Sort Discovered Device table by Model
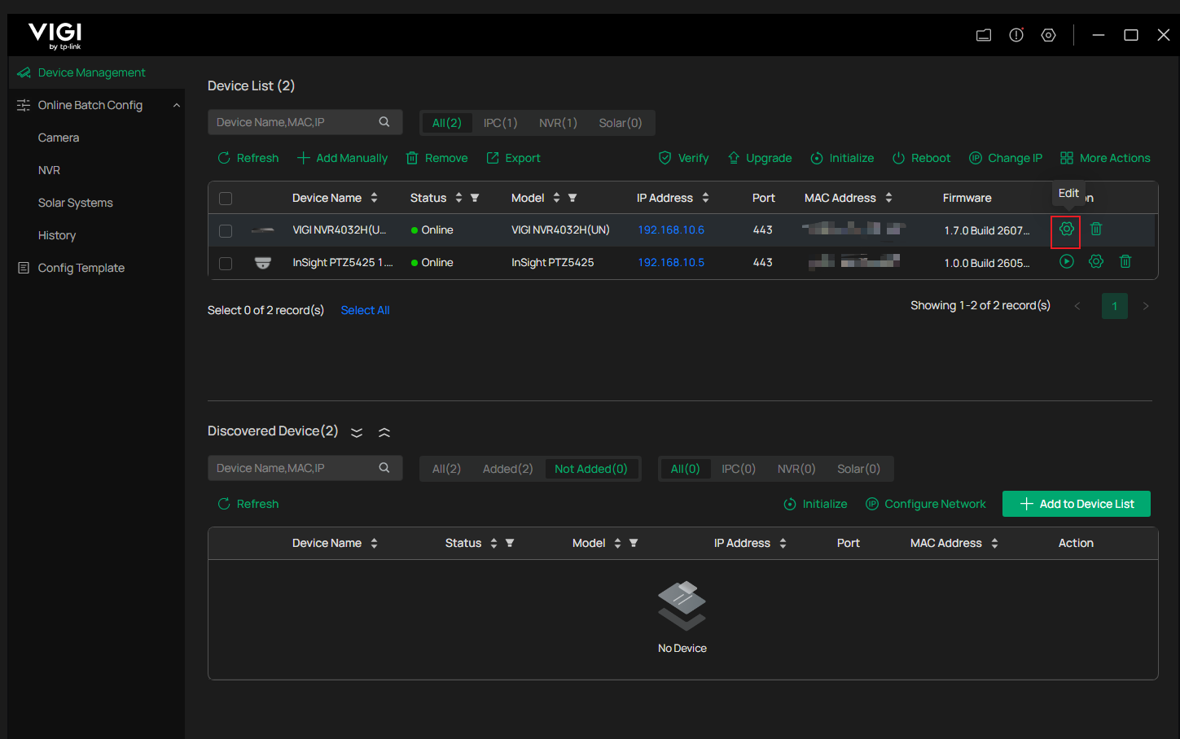 (617, 543)
